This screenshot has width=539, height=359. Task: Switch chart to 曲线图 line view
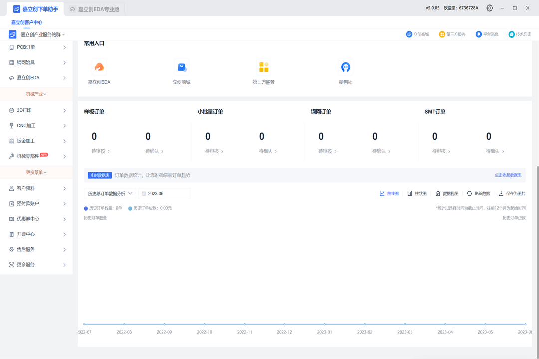point(389,194)
